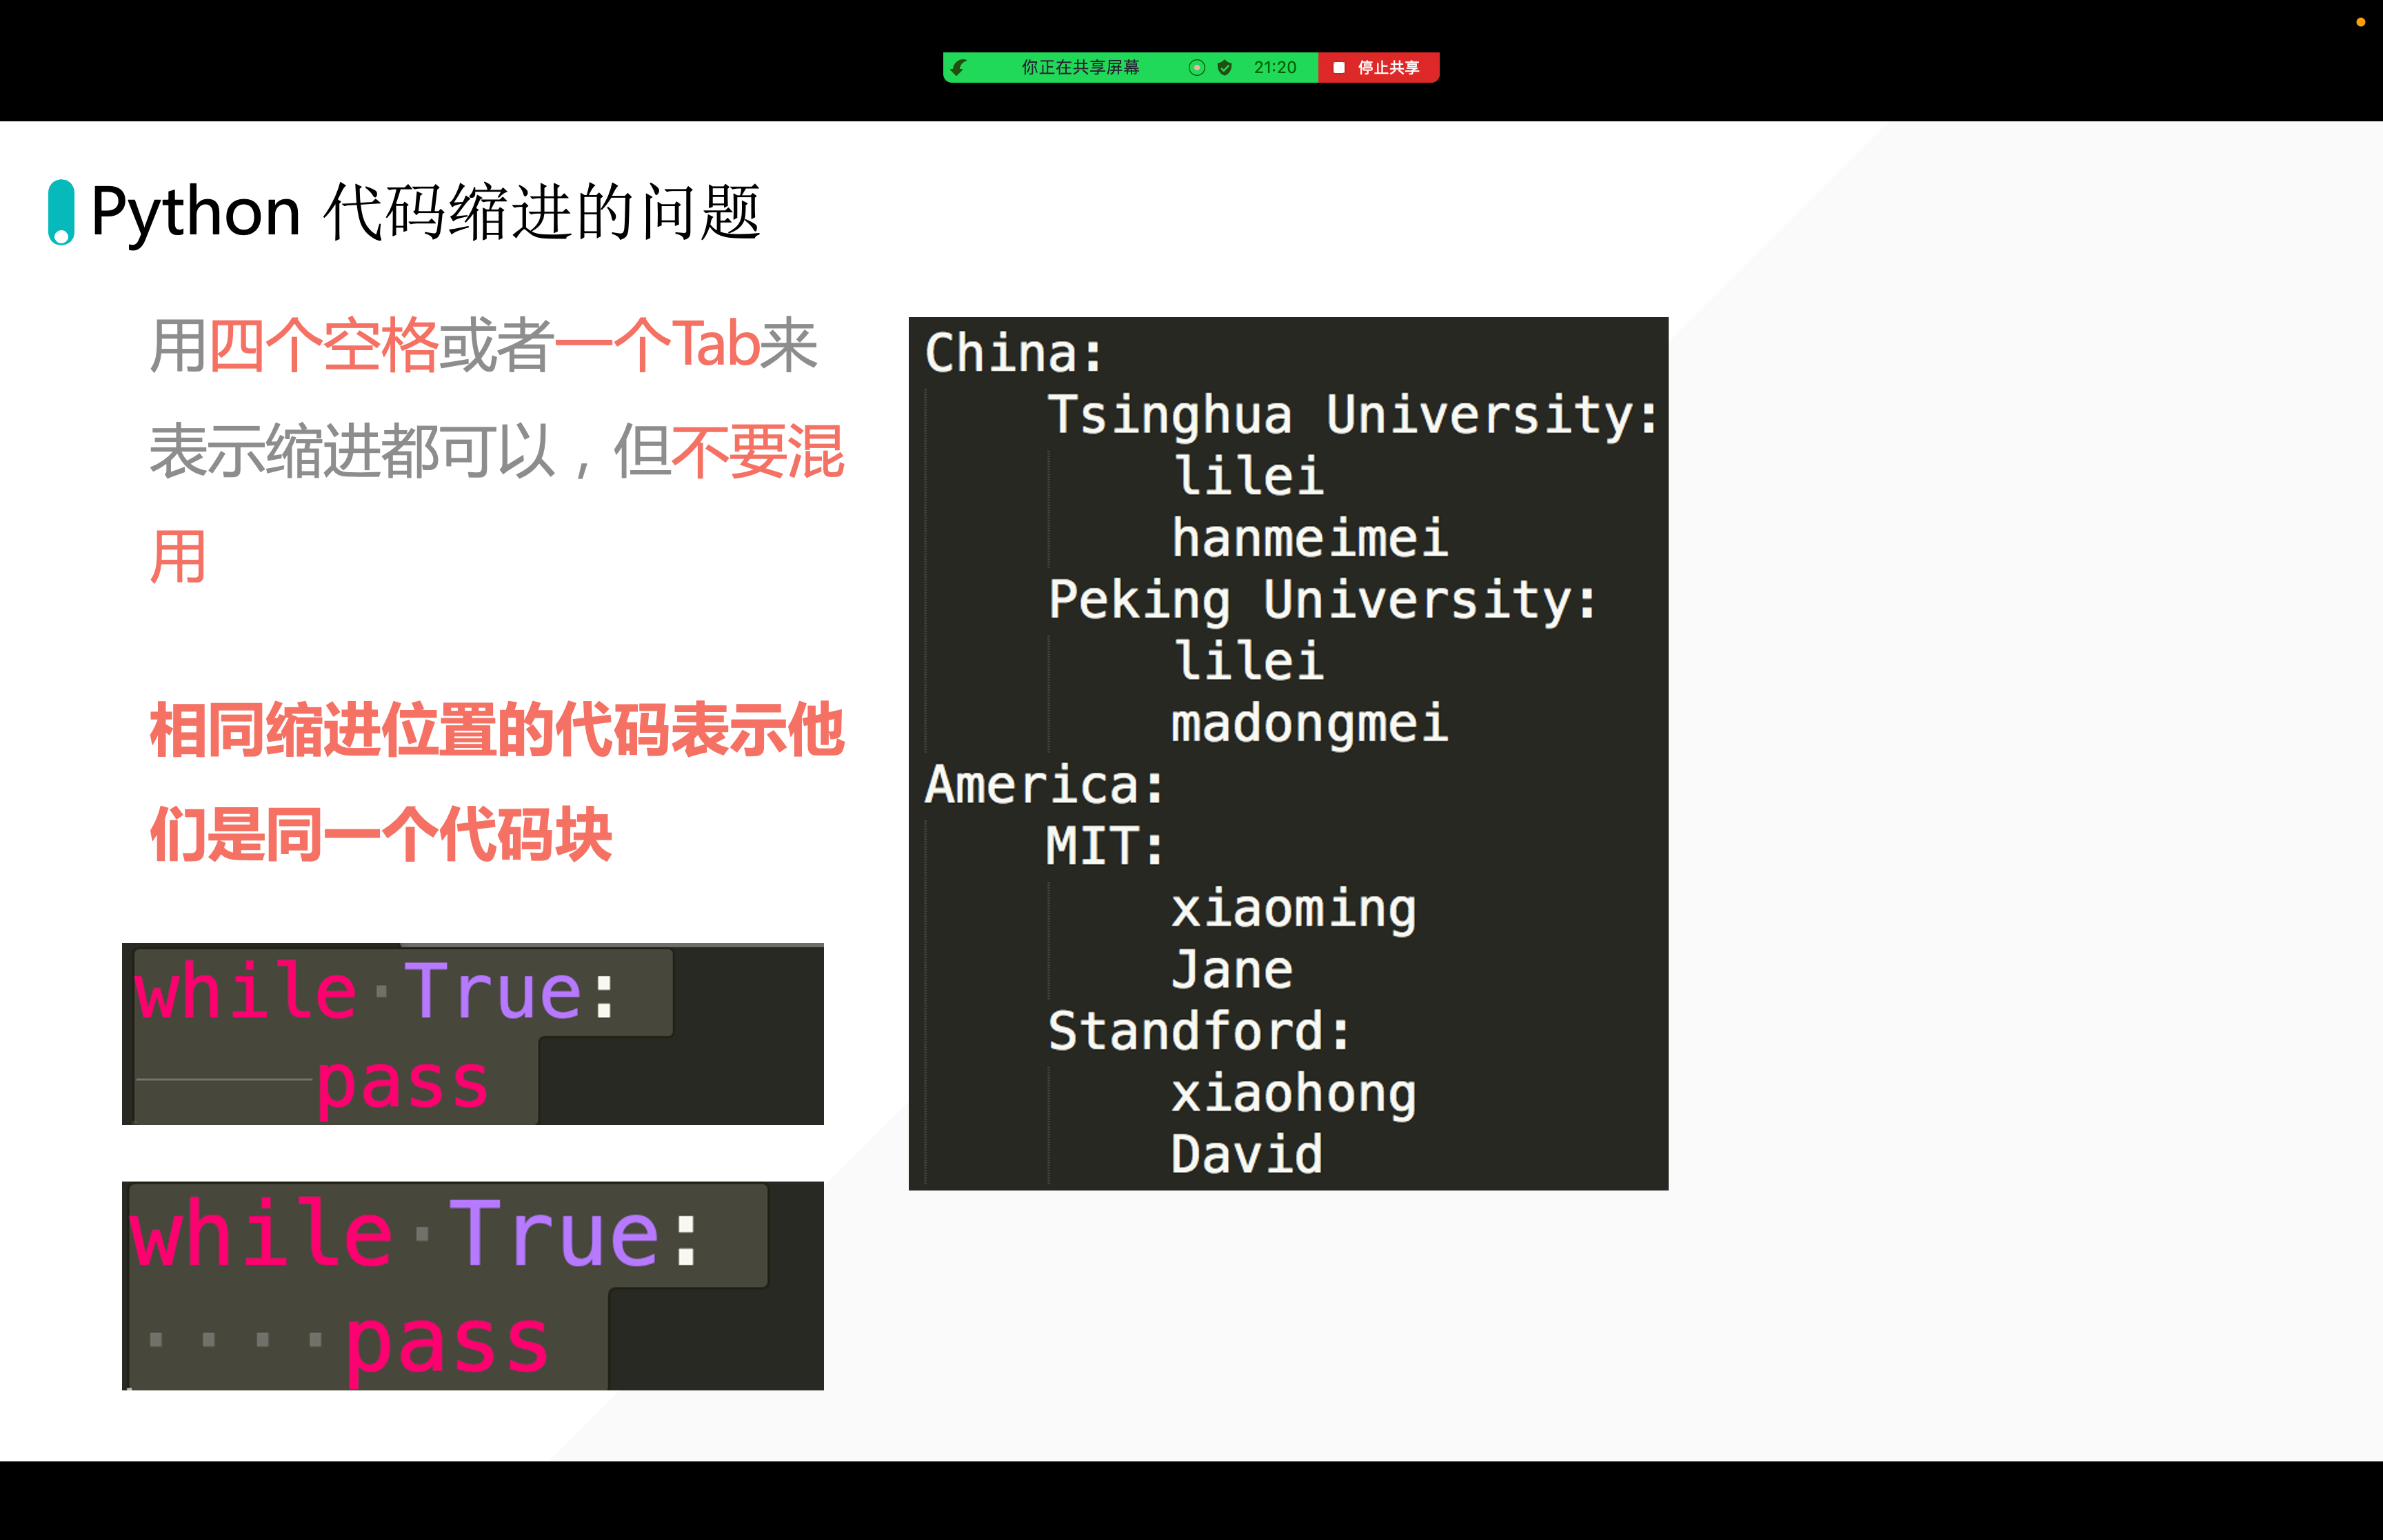Click the Tsinghua University: entry
Image resolution: width=2383 pixels, height=1540 pixels.
[1352, 415]
